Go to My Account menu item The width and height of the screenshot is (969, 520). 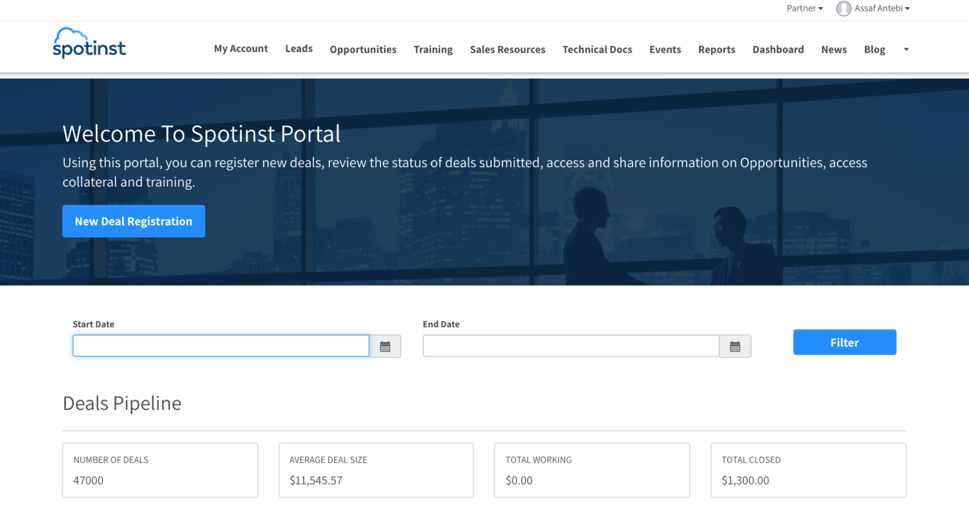click(x=241, y=49)
